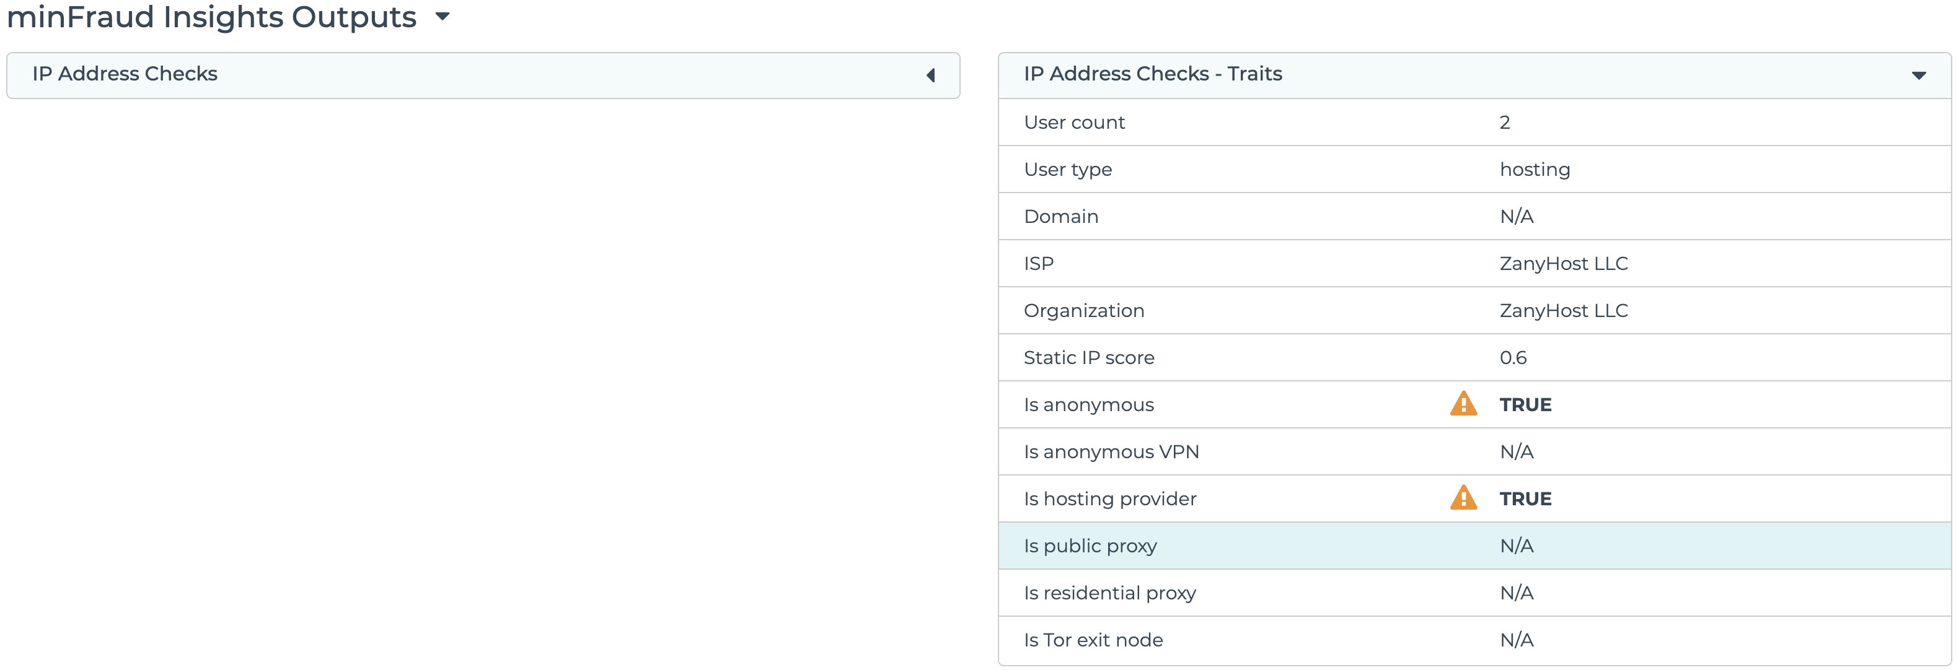Click the IP Address Checks - Traits header title

pos(1152,74)
